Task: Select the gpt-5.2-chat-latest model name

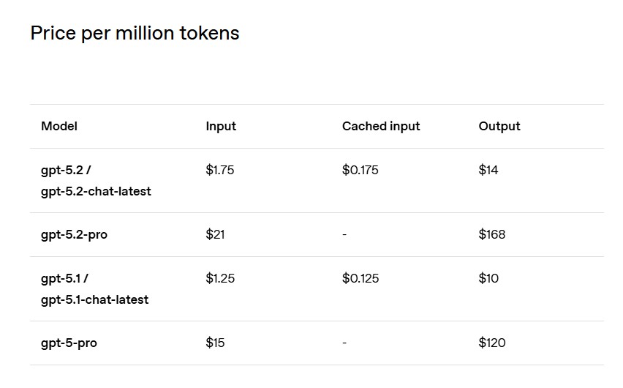Action: pyautogui.click(x=96, y=191)
